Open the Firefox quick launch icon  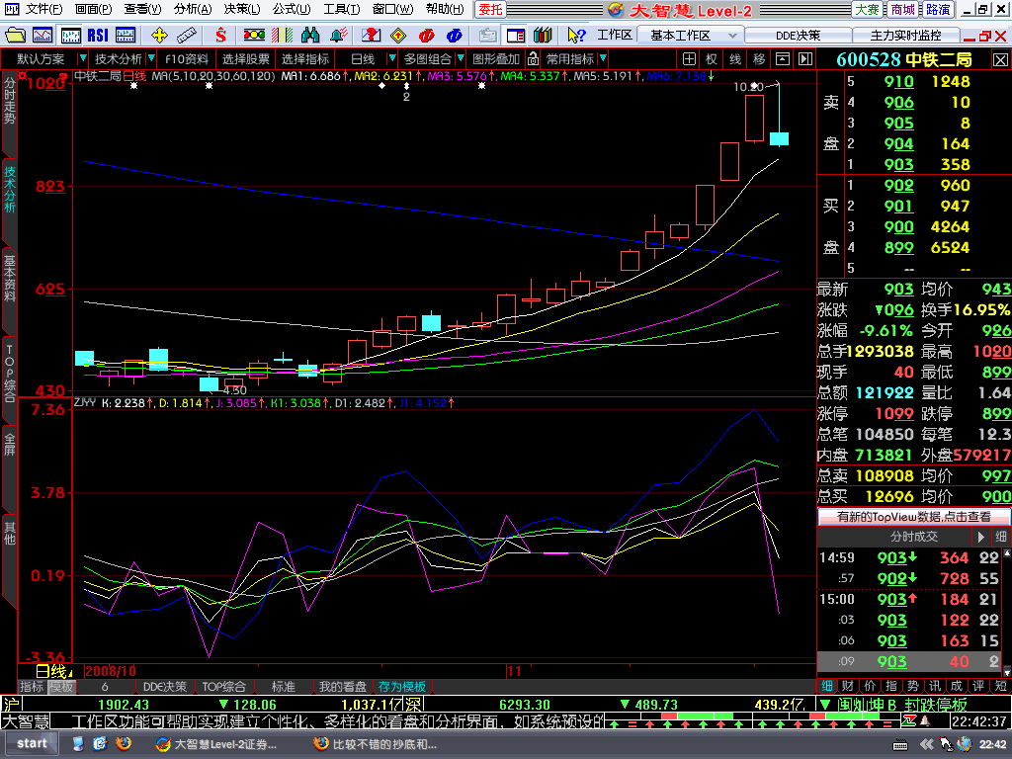[124, 744]
